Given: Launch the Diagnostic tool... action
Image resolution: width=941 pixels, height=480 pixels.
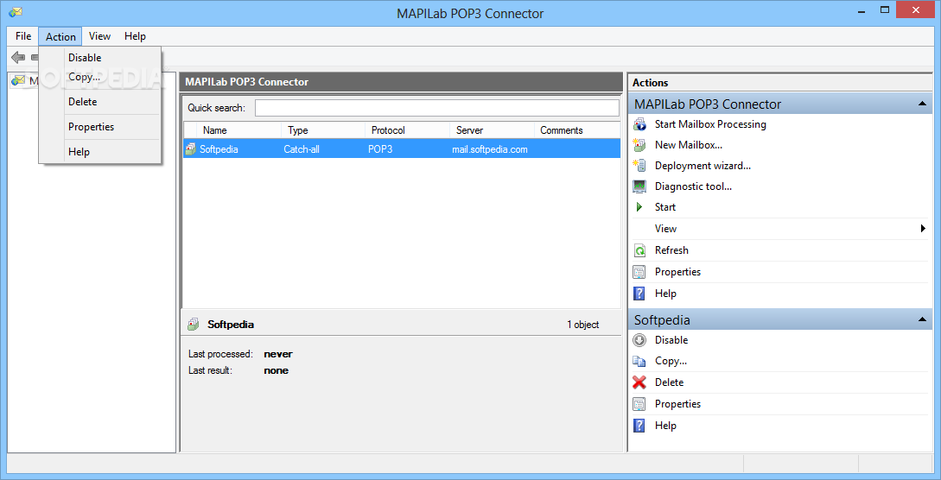Looking at the screenshot, I should click(693, 186).
